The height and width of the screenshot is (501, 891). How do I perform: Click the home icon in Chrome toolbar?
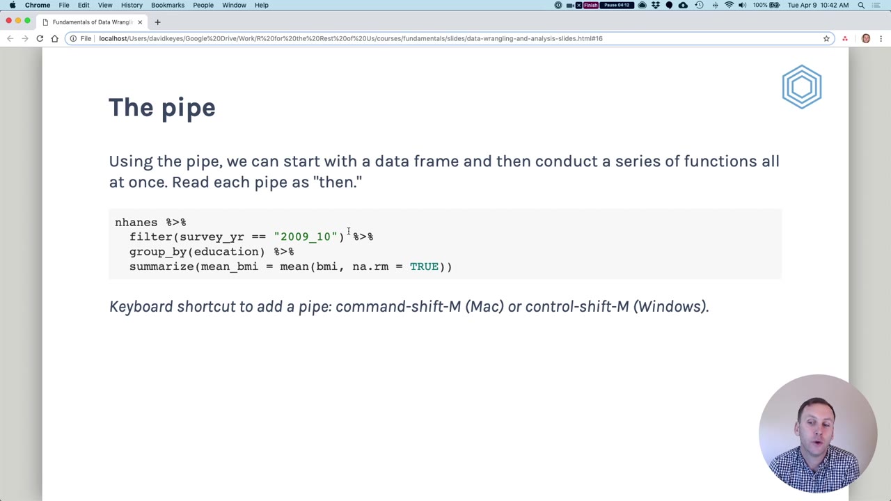(55, 38)
